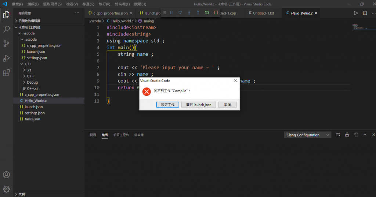Open the Go menu
The image size is (376, 197).
click(x=88, y=4)
